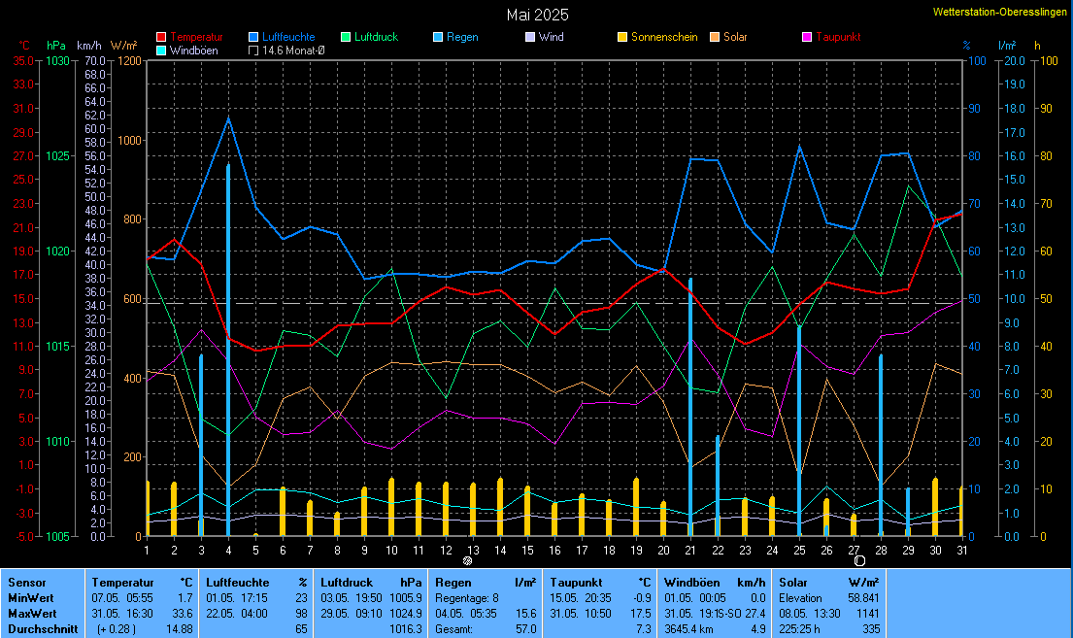Click the green Luftdruck legend swatch
Viewport: 1073px width, 638px height.
click(x=346, y=37)
